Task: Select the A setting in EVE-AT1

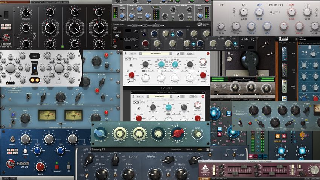Action: [178, 54]
